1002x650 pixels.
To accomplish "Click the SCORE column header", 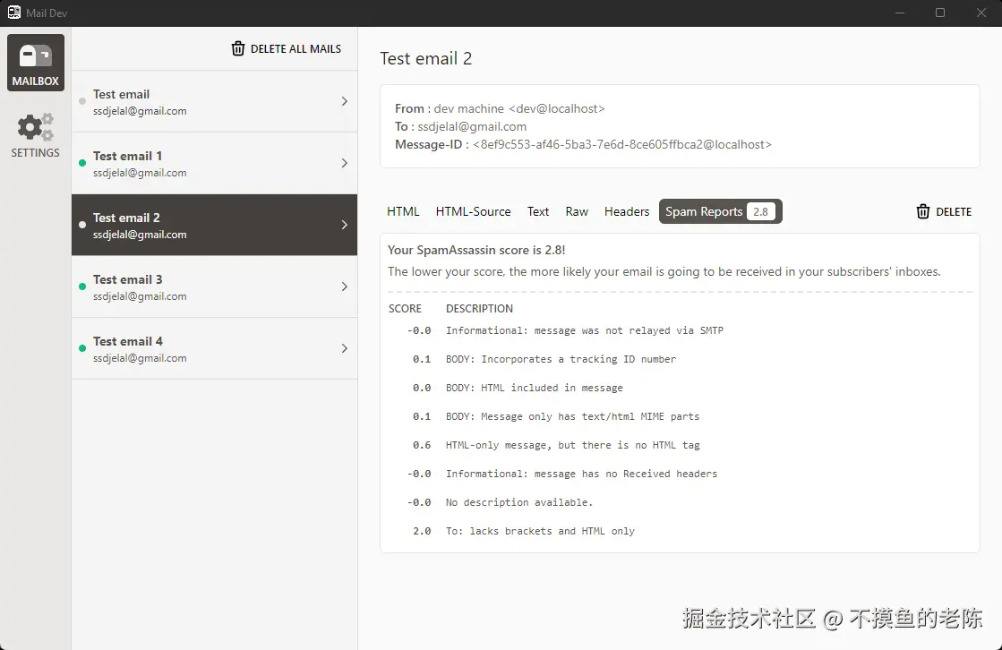I will 405,309.
